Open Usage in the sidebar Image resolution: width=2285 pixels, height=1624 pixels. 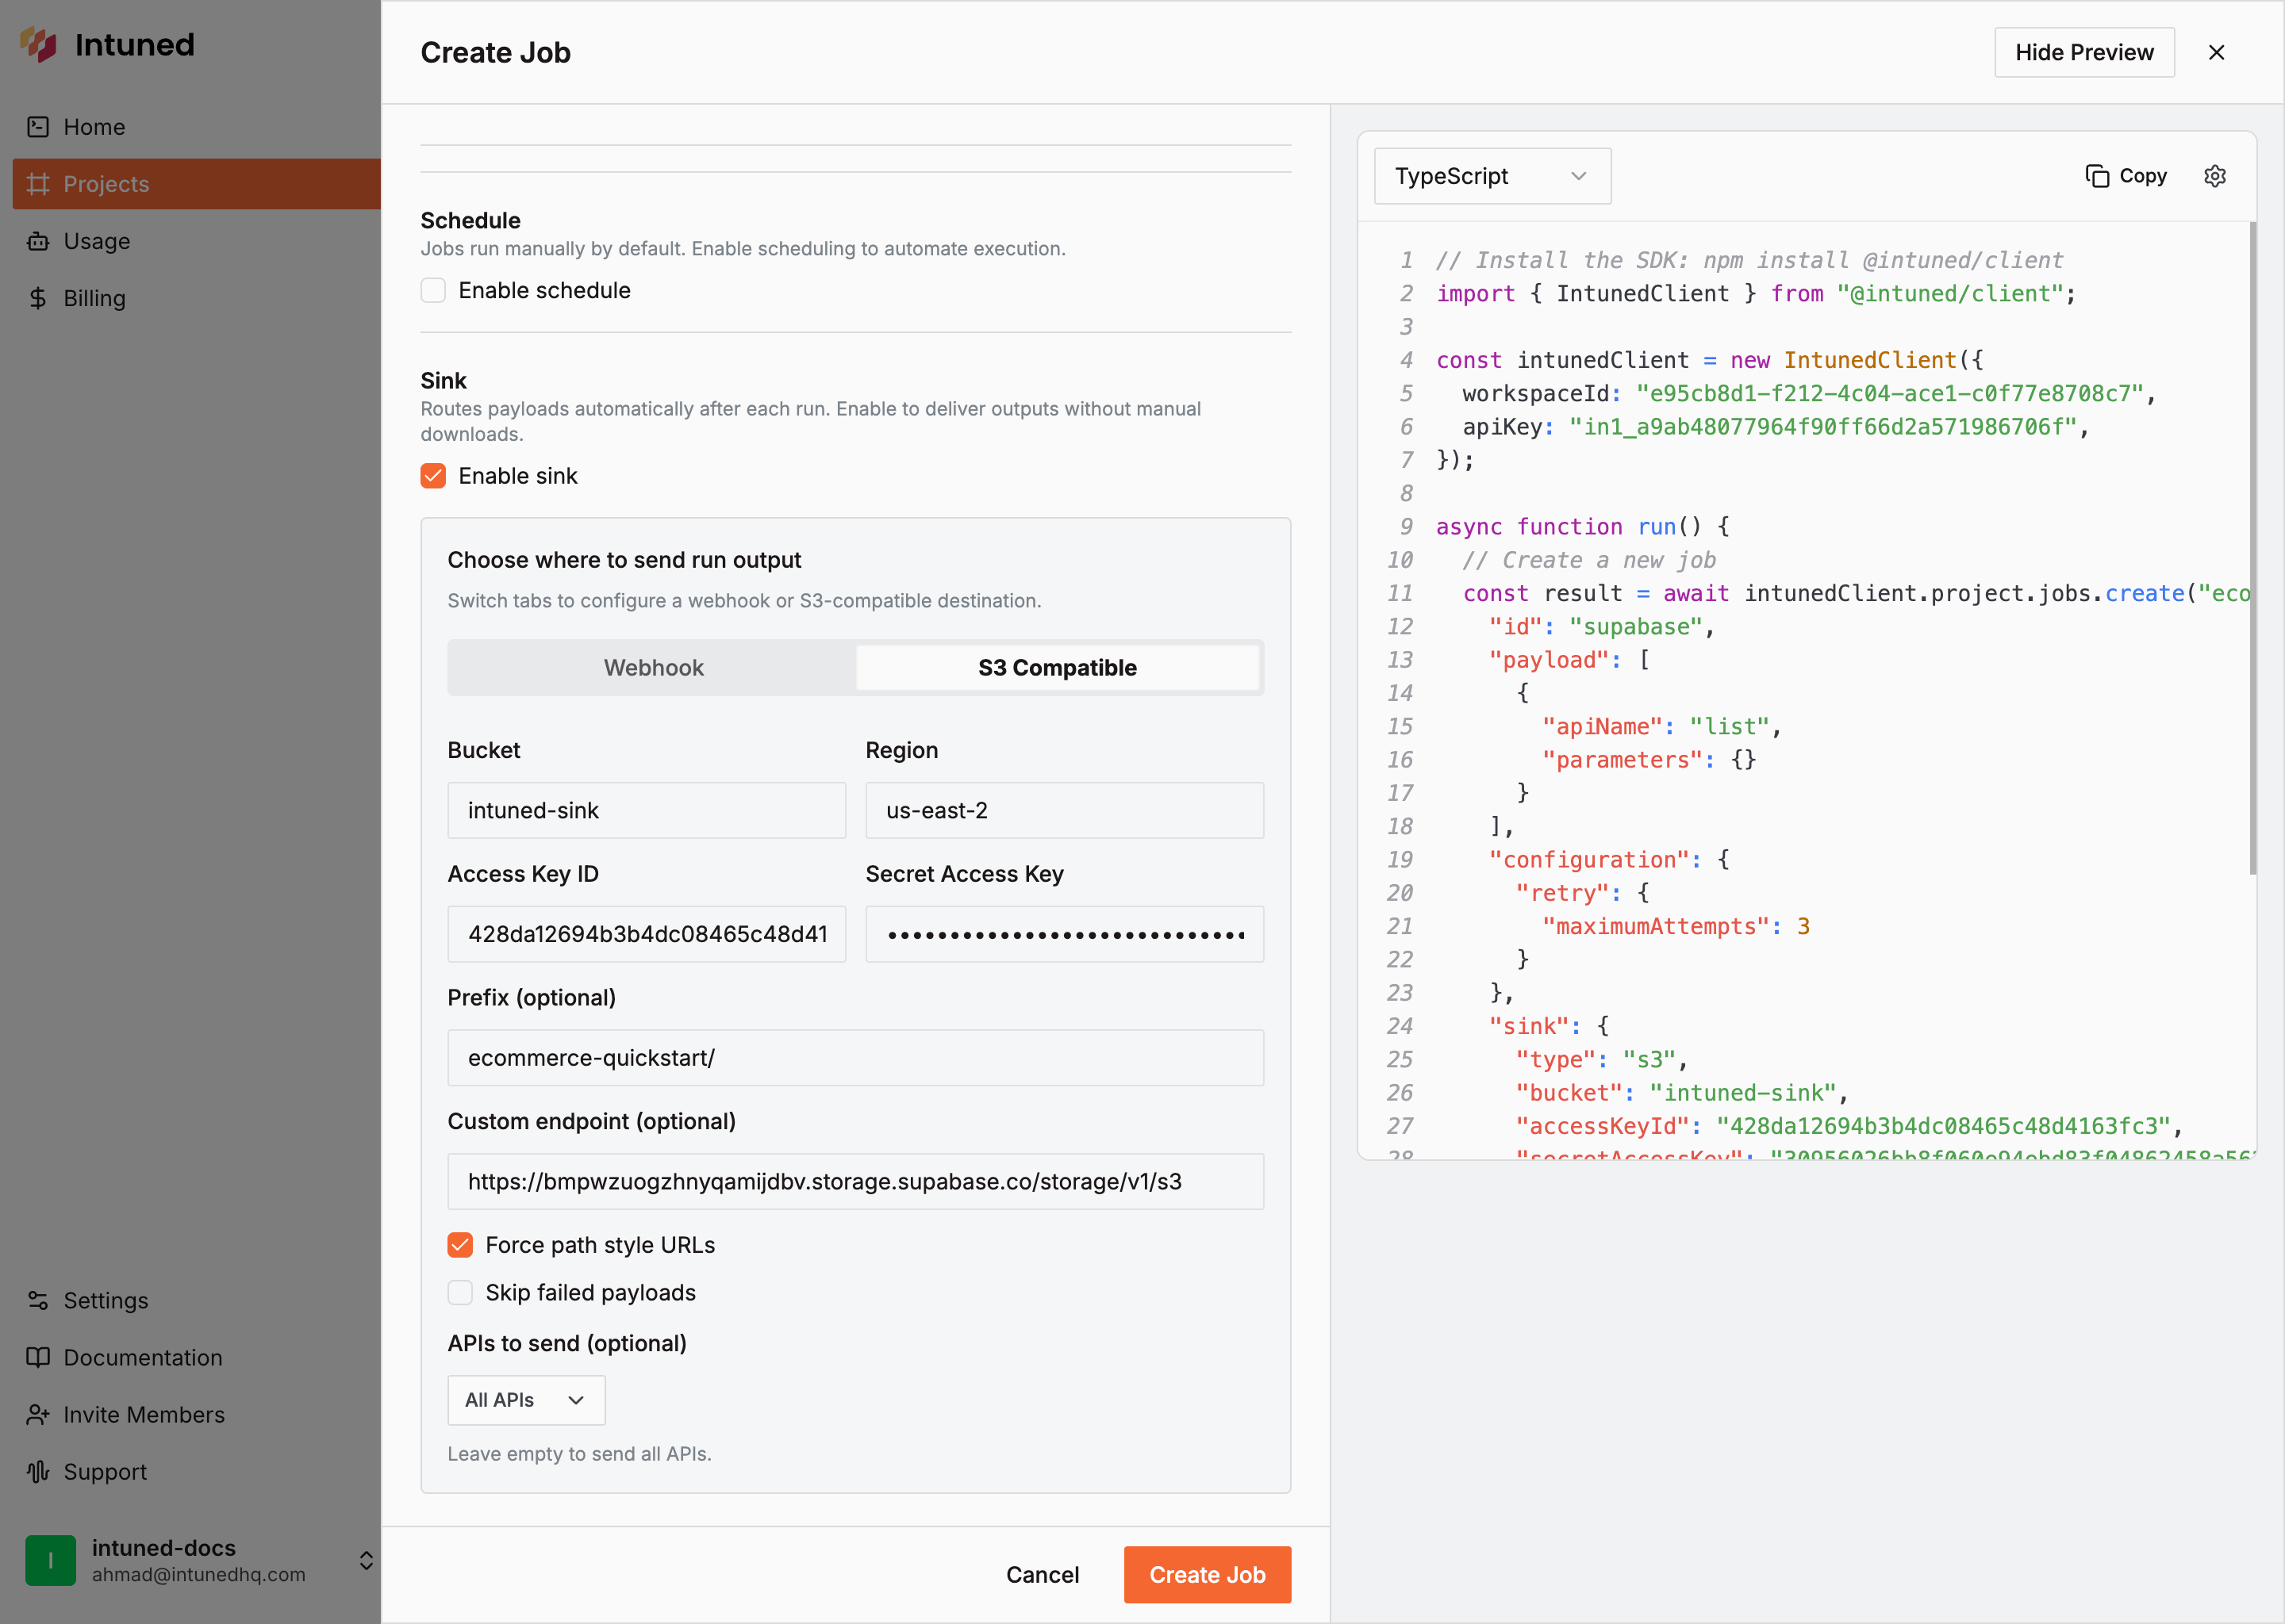[196, 241]
